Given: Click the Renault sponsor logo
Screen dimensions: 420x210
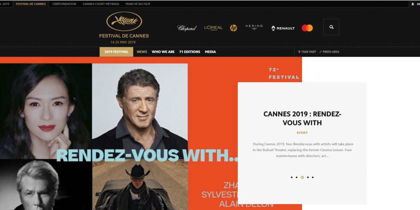Looking at the screenshot, I should click(x=283, y=28).
